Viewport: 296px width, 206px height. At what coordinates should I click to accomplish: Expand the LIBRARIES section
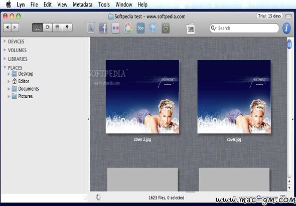[5, 59]
